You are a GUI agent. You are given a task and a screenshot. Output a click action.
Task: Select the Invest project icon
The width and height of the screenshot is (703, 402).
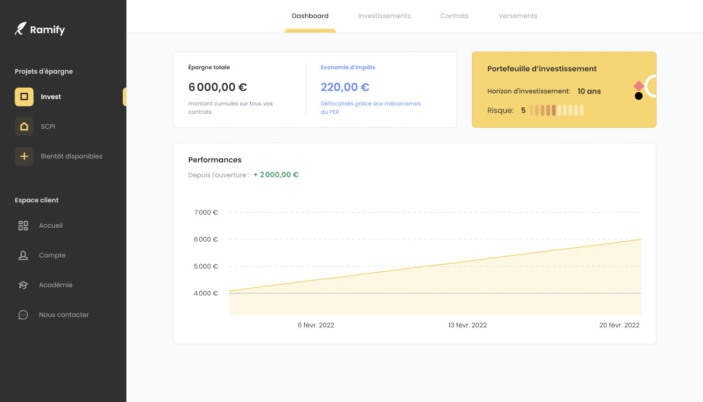coord(24,97)
